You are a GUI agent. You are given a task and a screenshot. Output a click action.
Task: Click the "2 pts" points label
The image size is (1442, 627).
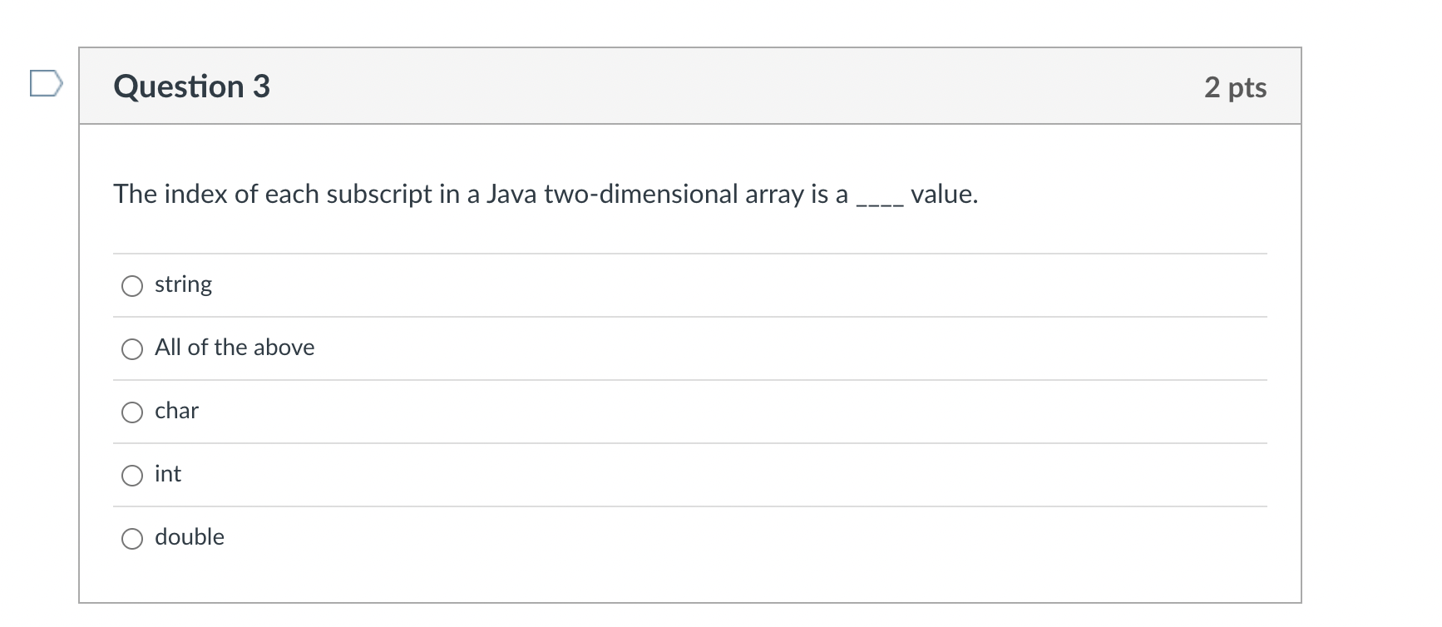point(1235,87)
